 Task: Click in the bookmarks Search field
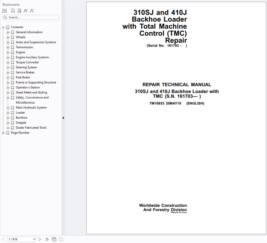31,17
